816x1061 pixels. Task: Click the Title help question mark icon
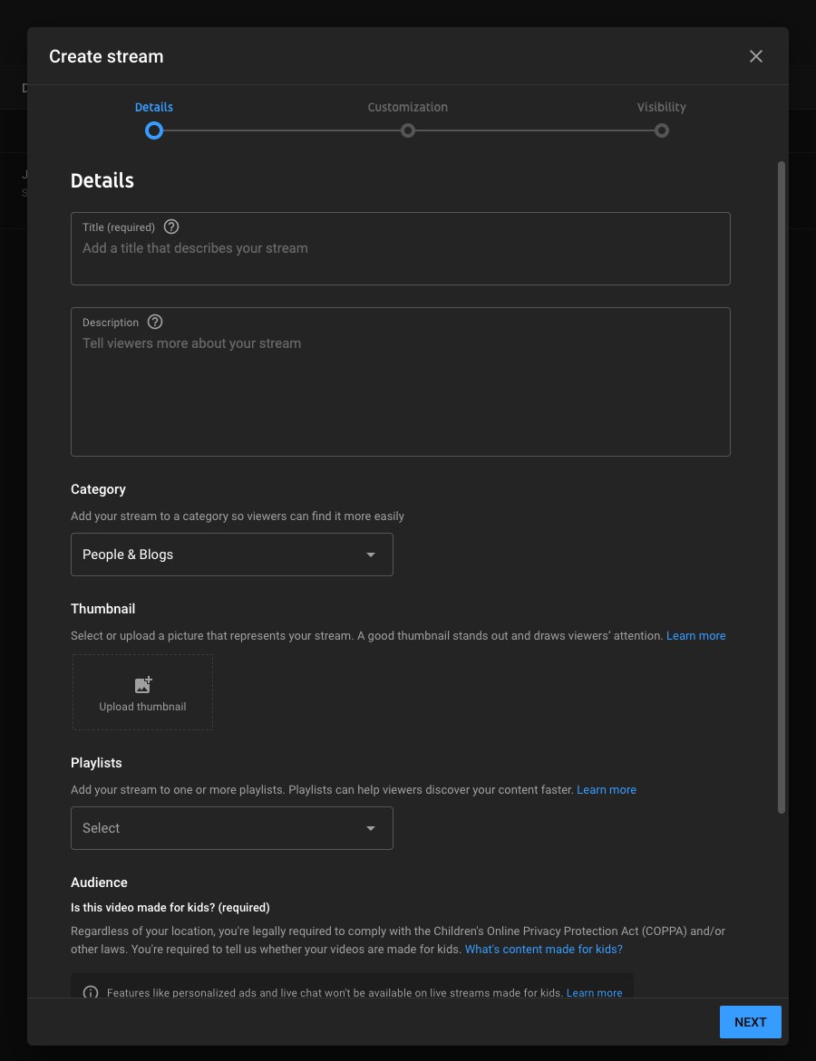(171, 227)
